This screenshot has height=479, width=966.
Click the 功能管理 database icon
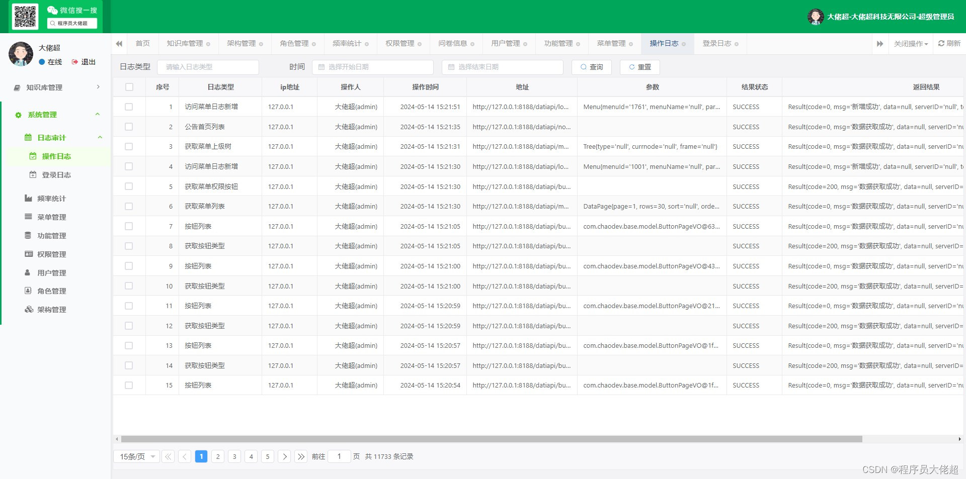point(28,235)
